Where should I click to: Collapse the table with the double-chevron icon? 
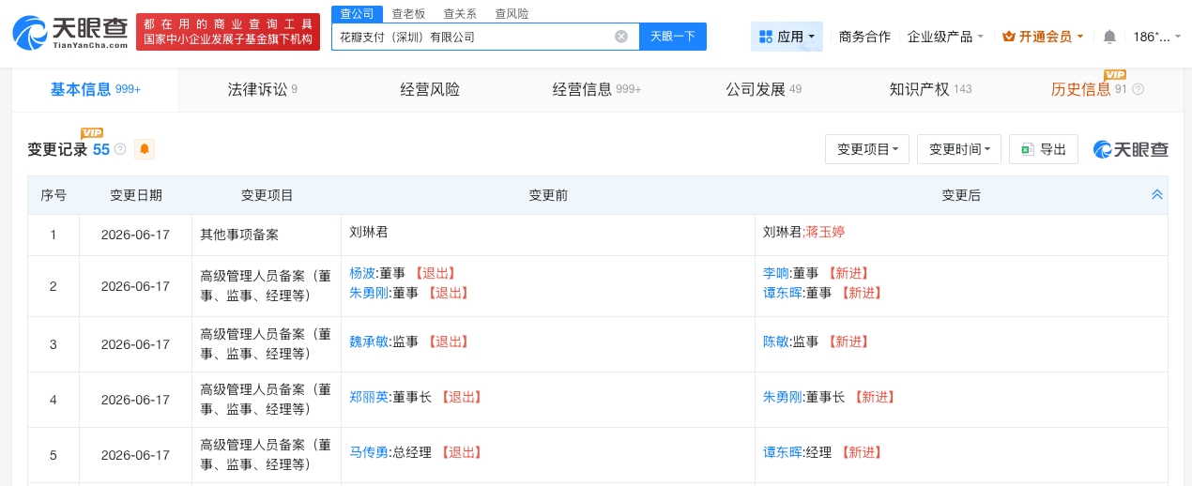(x=1157, y=194)
